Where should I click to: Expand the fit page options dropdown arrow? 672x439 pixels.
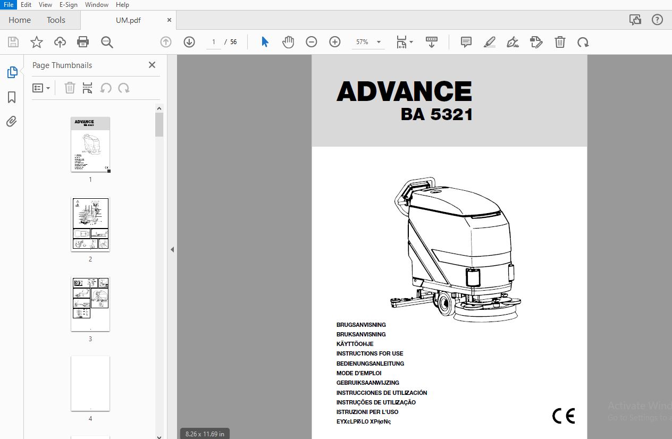[x=411, y=43]
